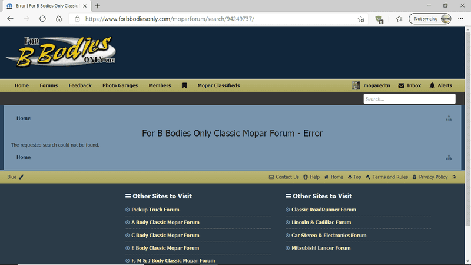Reload the page with the refresh icon
Viewport: 471px width, 265px height.
point(42,19)
